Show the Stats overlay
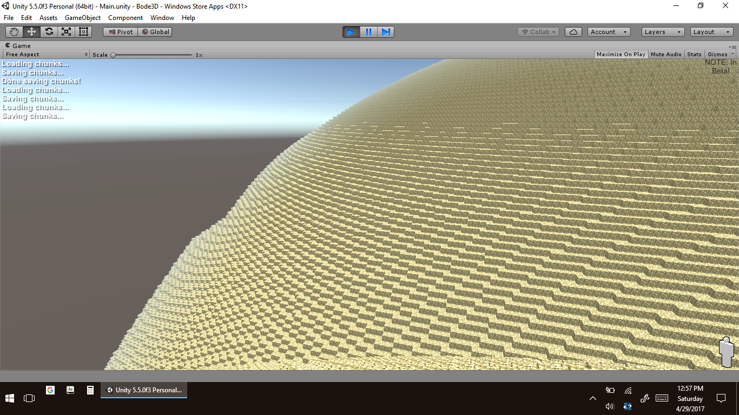Image resolution: width=739 pixels, height=415 pixels. tap(694, 55)
